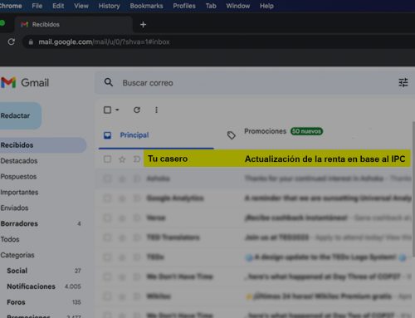Open the Window menu

[238, 6]
